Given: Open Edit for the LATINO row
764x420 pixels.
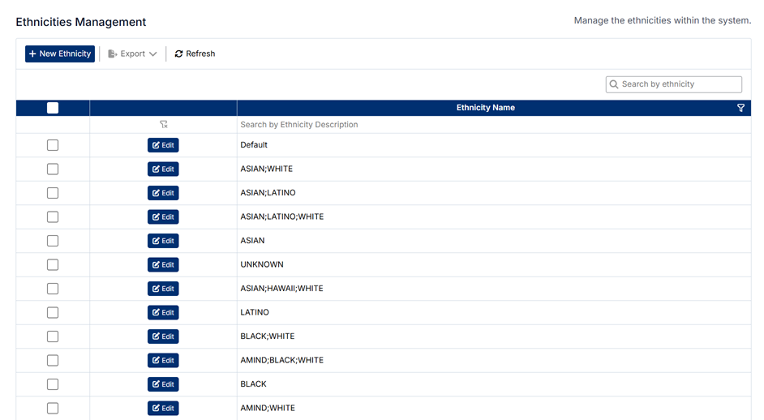Looking at the screenshot, I should pyautogui.click(x=163, y=313).
